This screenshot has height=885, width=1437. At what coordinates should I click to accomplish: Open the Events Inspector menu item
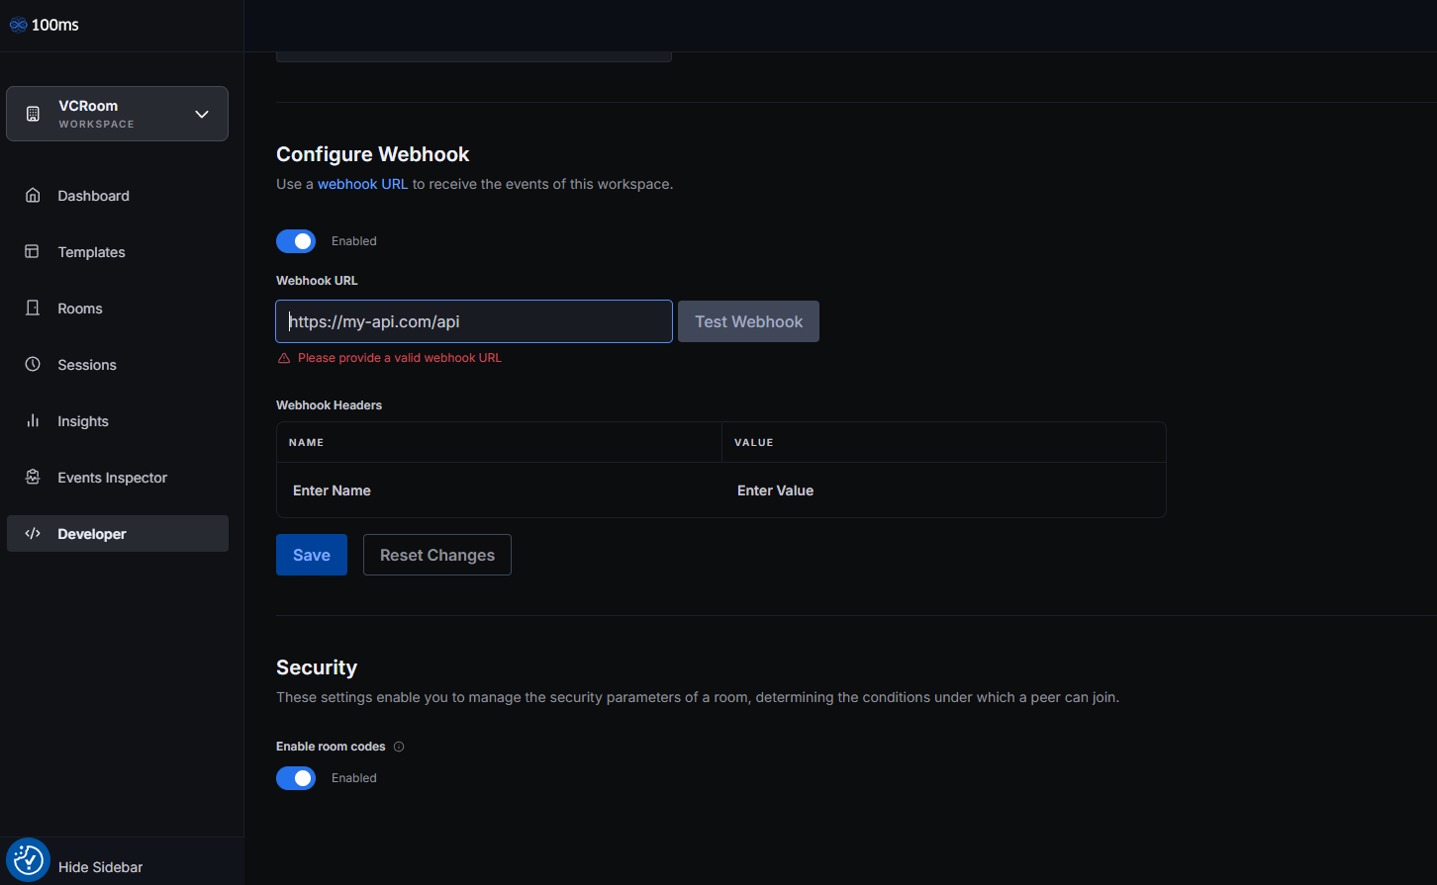(x=112, y=478)
